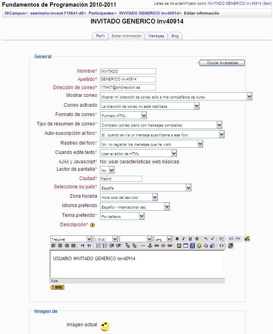Click the Ciudad input field
The width and height of the screenshot is (273, 334).
(x=121, y=179)
